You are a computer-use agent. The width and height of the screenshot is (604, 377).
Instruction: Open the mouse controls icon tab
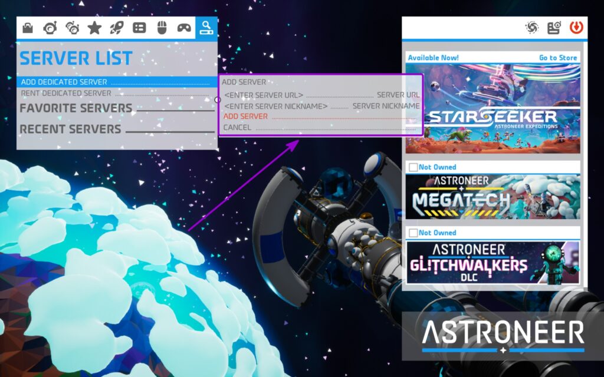(x=162, y=28)
